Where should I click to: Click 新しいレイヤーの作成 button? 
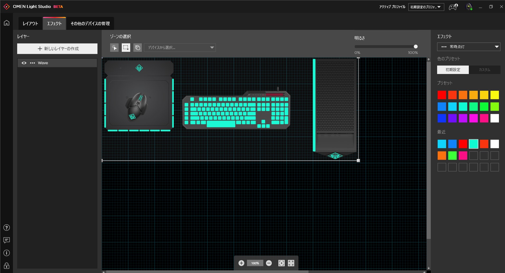click(57, 49)
